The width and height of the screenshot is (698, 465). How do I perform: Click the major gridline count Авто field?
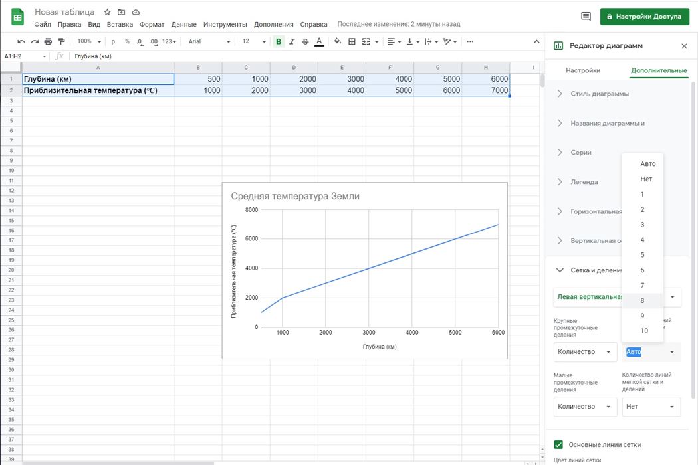(651, 352)
